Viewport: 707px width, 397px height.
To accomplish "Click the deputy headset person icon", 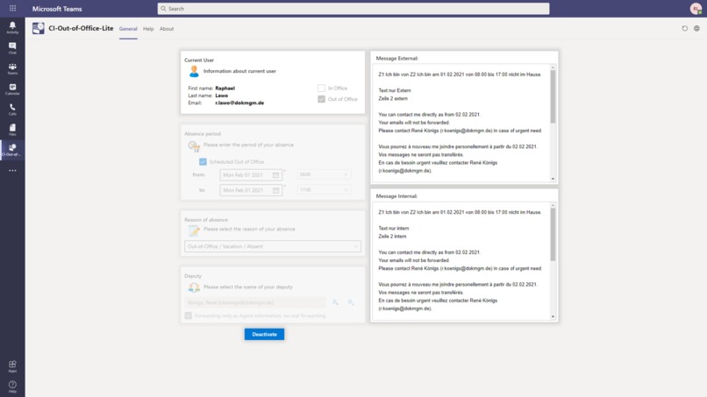I will 194,287.
